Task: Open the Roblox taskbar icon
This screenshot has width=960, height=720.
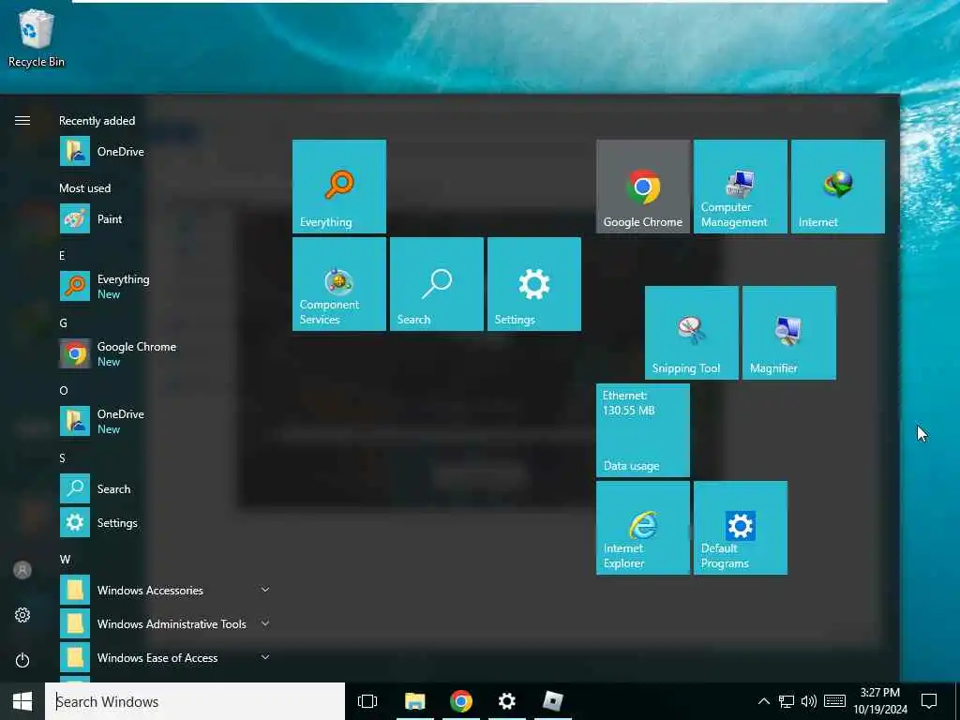Action: [553, 701]
